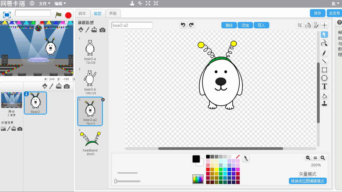Click the 清除 button

229,25
